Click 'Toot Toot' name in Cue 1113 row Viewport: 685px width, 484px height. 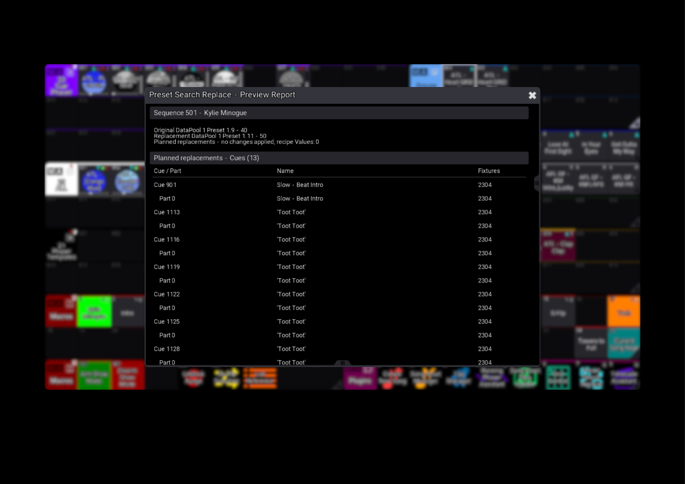coord(291,212)
